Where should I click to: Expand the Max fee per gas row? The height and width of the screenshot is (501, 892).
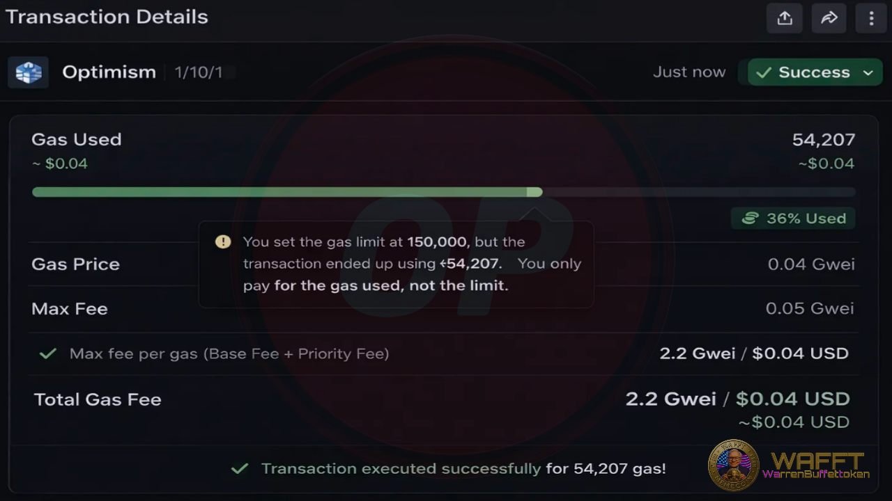click(x=229, y=353)
